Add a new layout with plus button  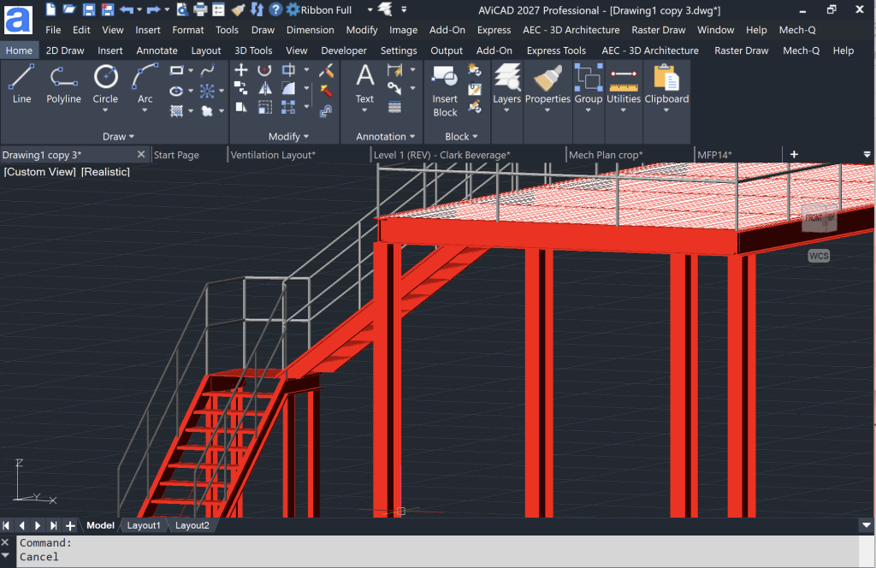point(70,525)
